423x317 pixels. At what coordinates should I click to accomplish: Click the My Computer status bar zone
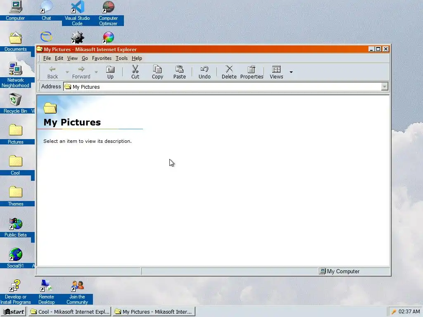coord(354,272)
